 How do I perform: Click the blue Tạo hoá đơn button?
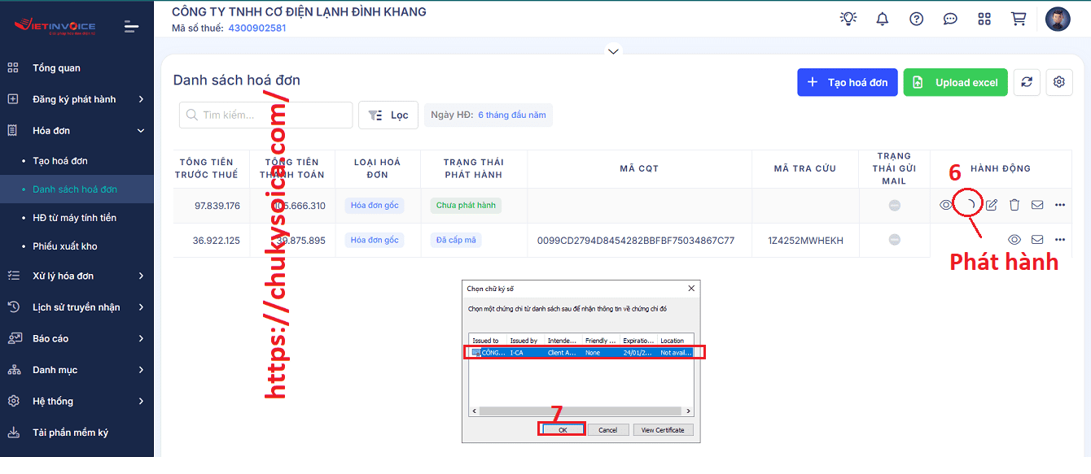(x=848, y=82)
